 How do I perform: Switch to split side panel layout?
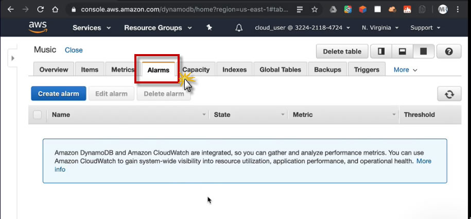pos(381,51)
